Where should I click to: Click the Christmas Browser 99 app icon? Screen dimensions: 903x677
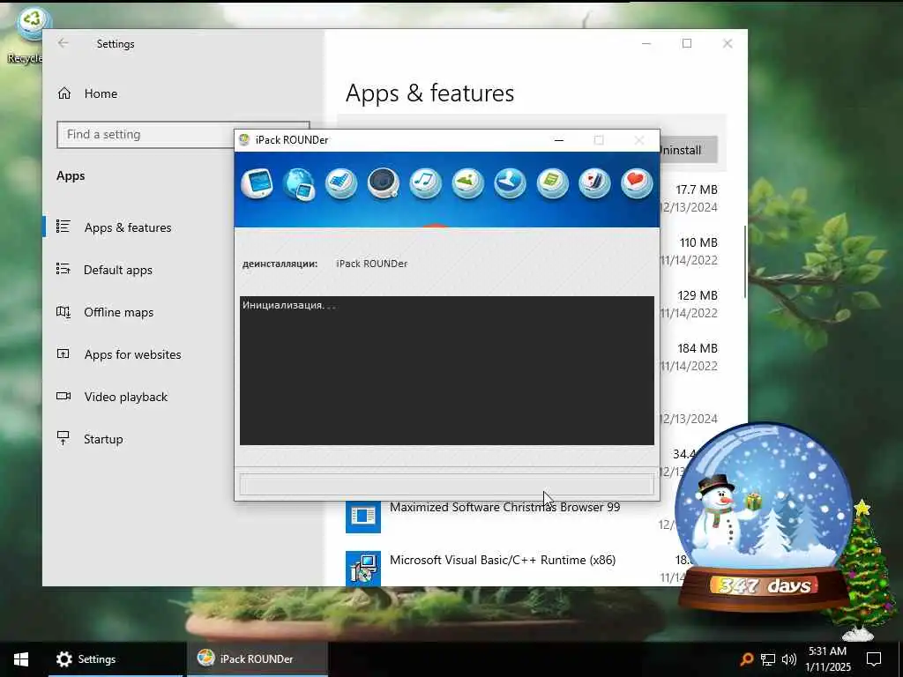pos(362,516)
